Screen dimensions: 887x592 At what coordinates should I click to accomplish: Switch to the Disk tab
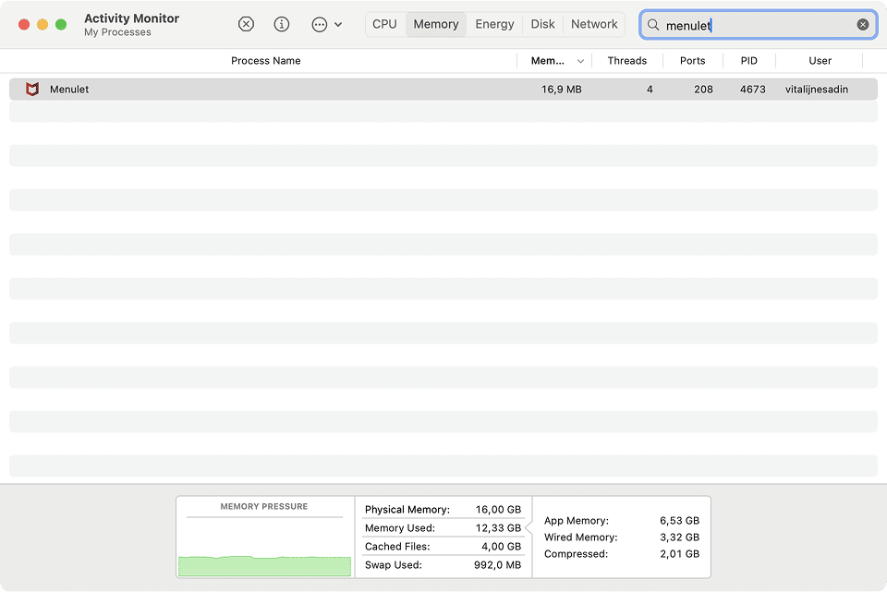(542, 24)
